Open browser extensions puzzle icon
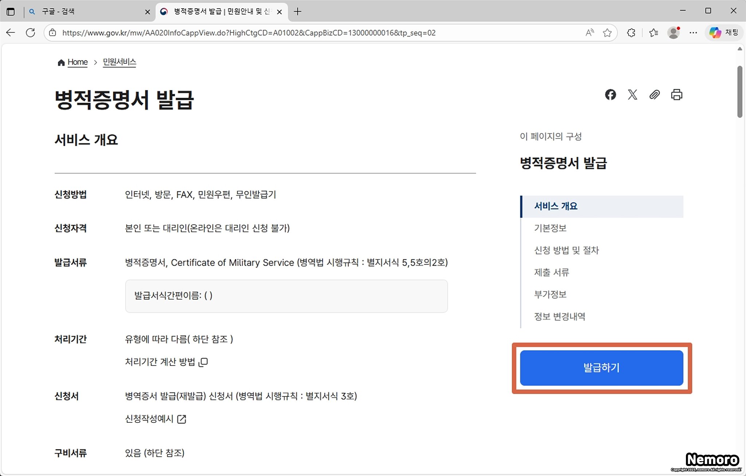This screenshot has height=476, width=746. click(631, 33)
